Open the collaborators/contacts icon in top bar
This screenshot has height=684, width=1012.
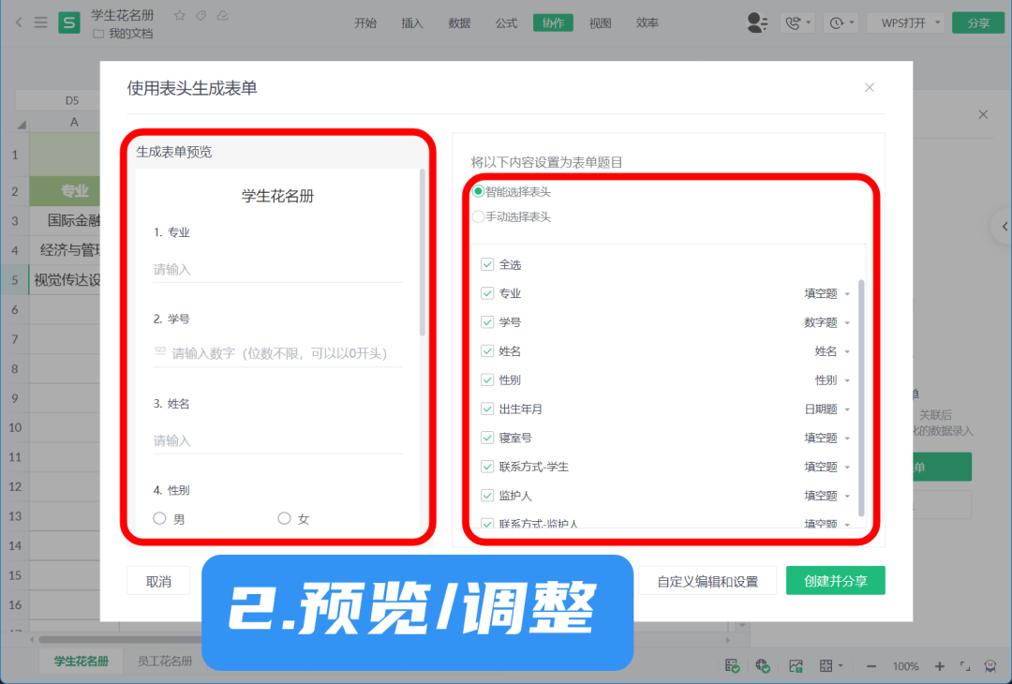click(757, 22)
